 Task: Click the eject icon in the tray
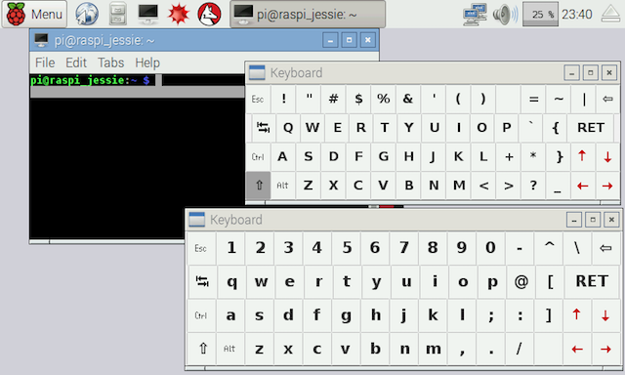tap(610, 15)
